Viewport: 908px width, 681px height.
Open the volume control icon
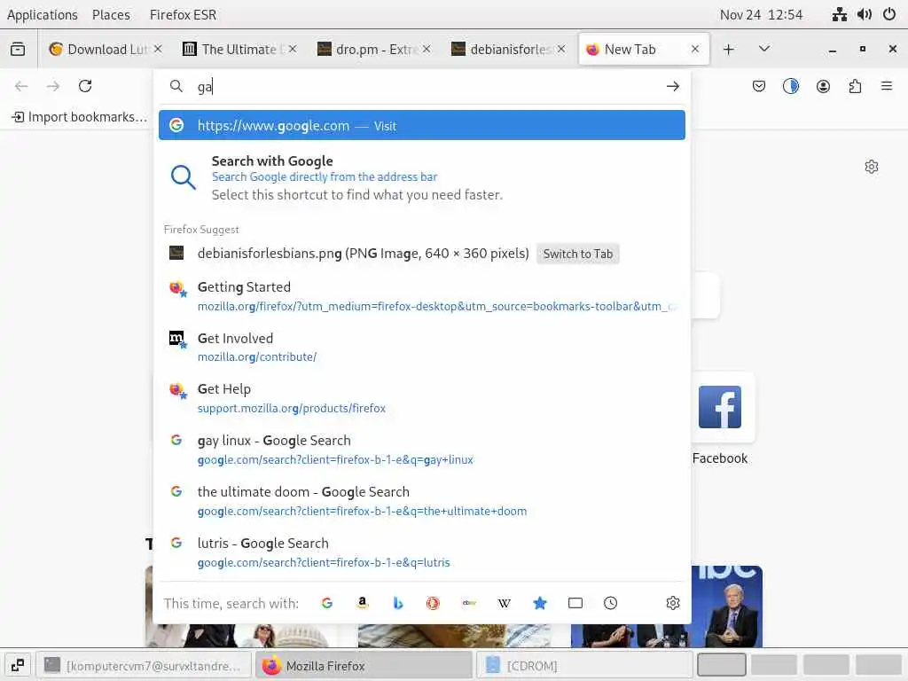coord(864,14)
